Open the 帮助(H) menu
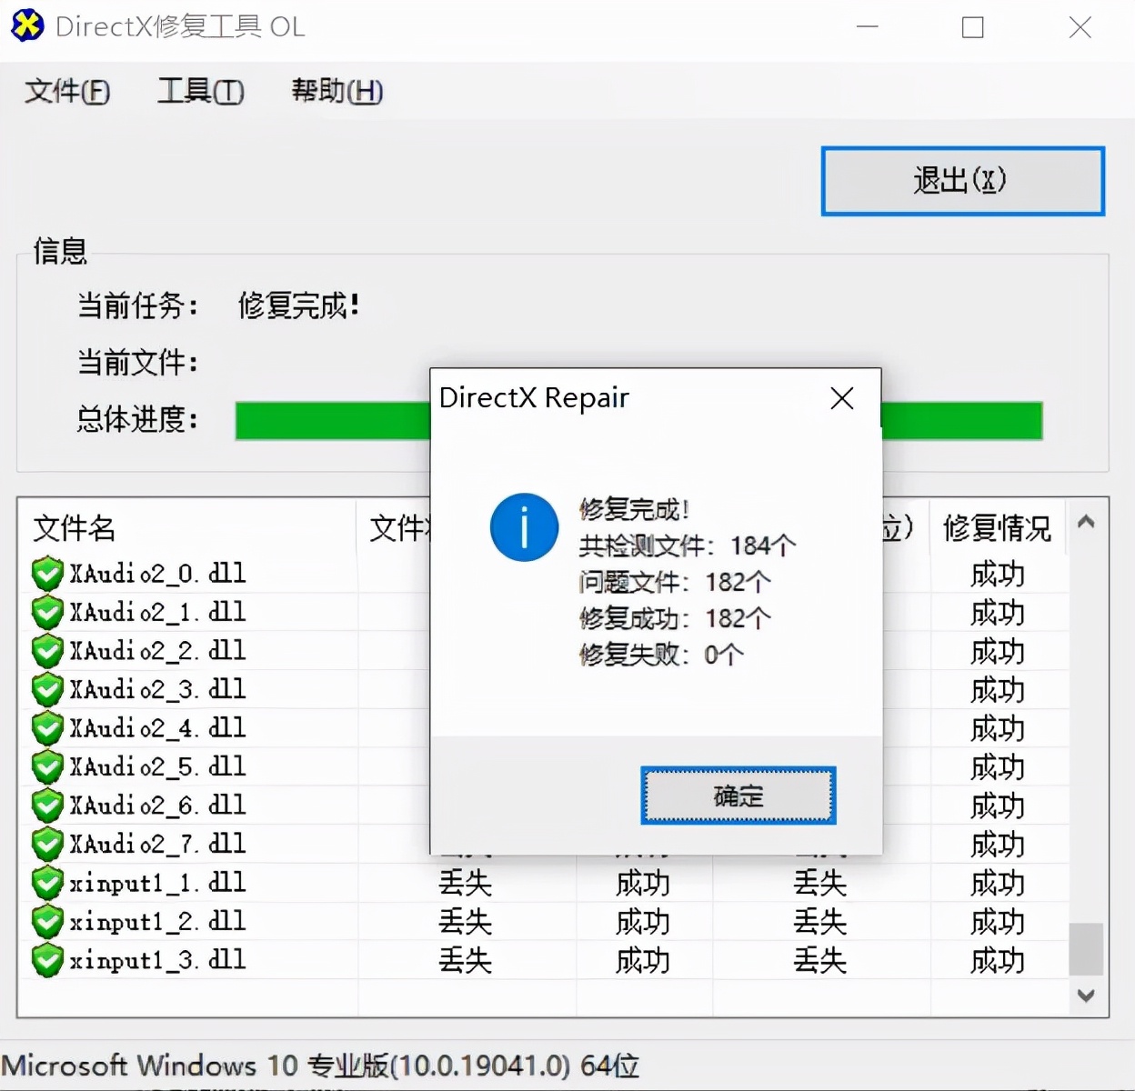Screen dimensions: 1135x1091 (336, 91)
